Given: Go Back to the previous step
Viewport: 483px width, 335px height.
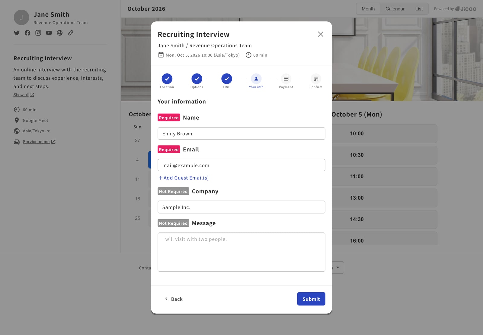Looking at the screenshot, I should (174, 299).
